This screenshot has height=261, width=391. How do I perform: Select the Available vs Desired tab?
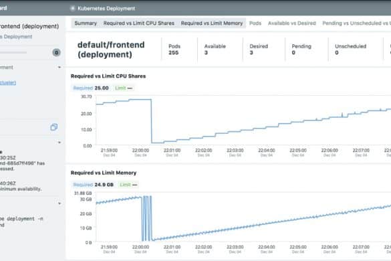click(292, 23)
